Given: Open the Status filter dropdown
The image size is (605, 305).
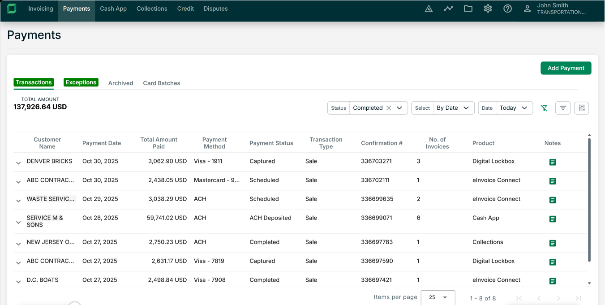Looking at the screenshot, I should [x=399, y=108].
